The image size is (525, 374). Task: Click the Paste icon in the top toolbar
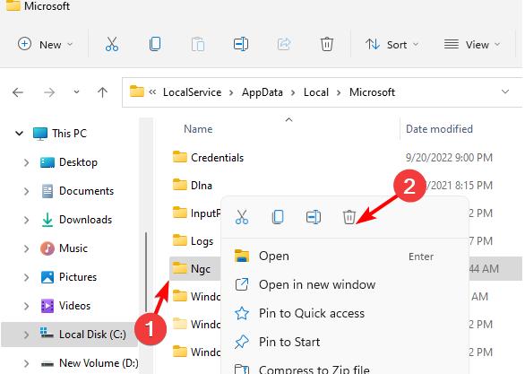click(x=198, y=44)
